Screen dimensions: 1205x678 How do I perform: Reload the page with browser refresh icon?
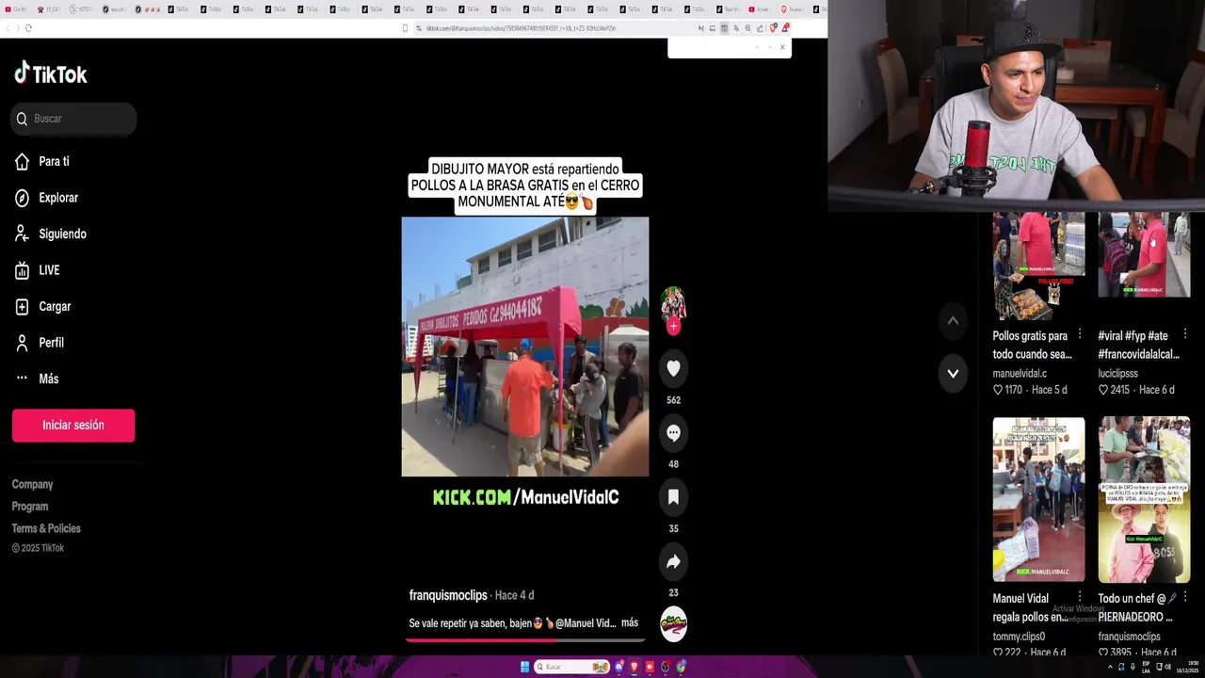pos(28,28)
